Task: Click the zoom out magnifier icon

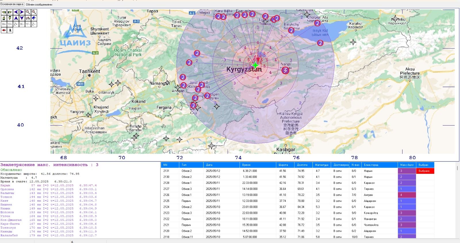Action: [x=28, y=12]
